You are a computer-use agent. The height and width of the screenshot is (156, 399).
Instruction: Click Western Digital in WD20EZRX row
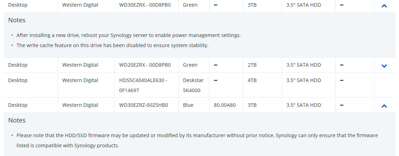(x=80, y=65)
